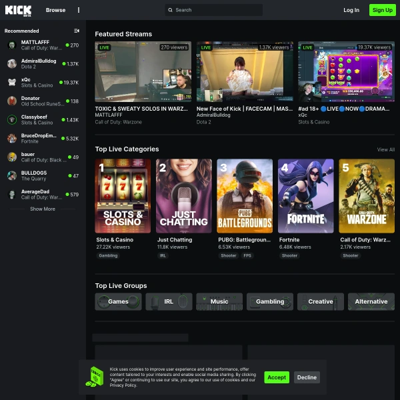Open the Gambling live group
The width and height of the screenshot is (400, 400).
click(x=270, y=301)
